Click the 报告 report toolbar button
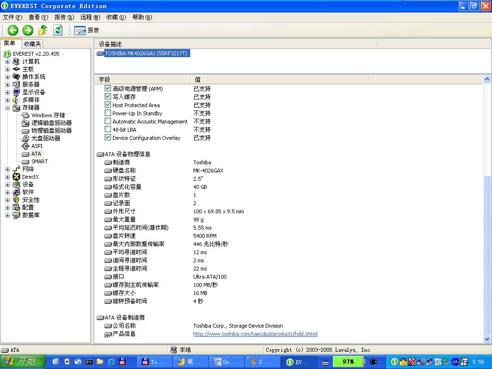492x369 pixels. pos(87,30)
